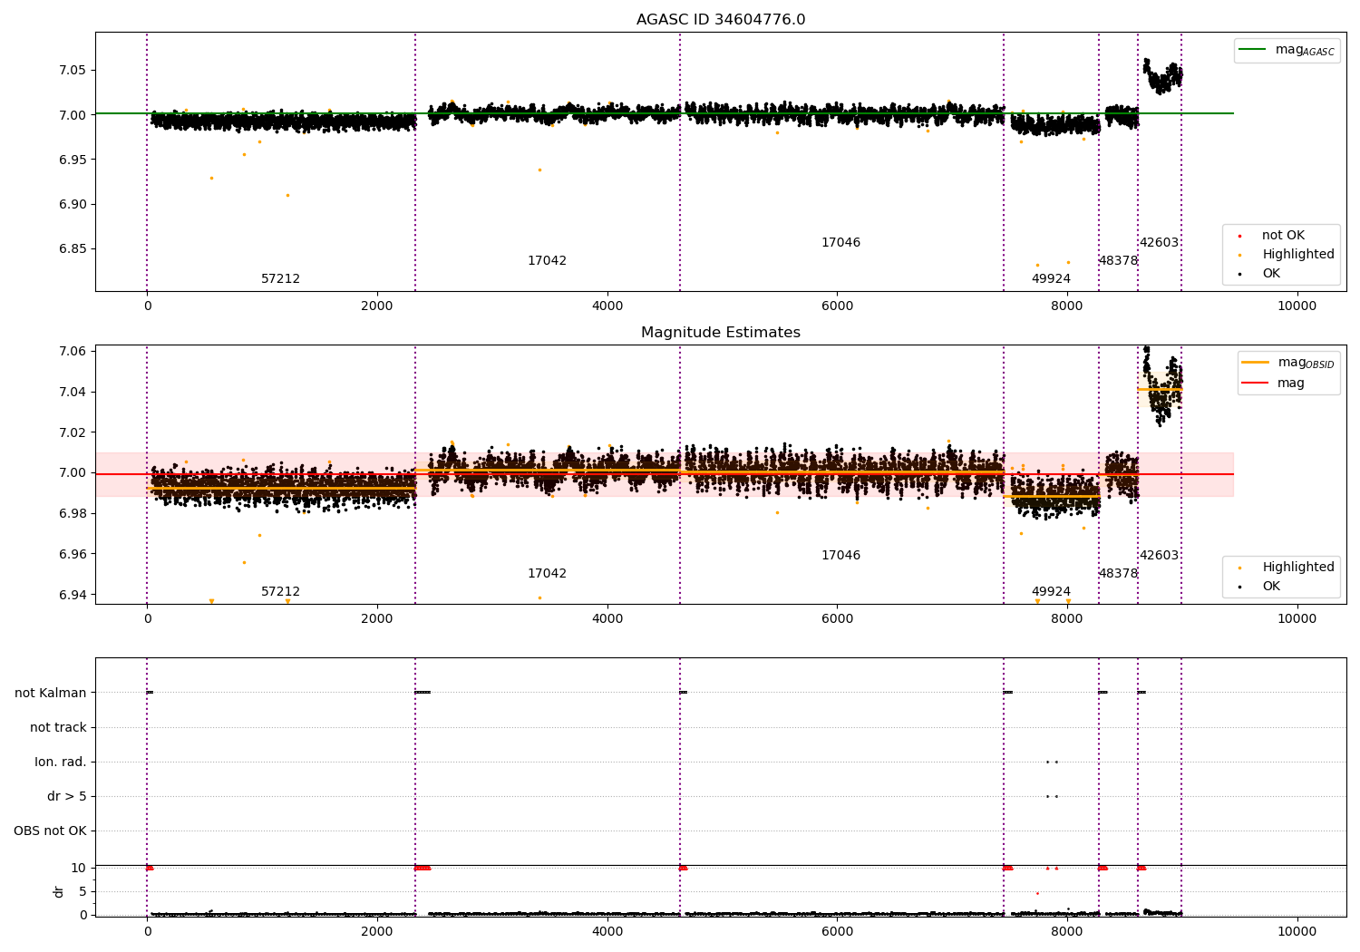Click the green line sample in mag AGASC legend
This screenshot has height=952, width=1360.
coord(1253,50)
